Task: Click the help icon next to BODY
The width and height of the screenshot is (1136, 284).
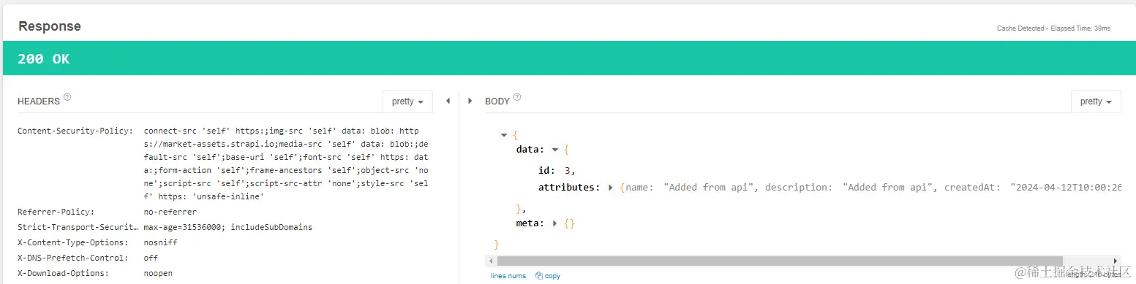Action: (517, 97)
